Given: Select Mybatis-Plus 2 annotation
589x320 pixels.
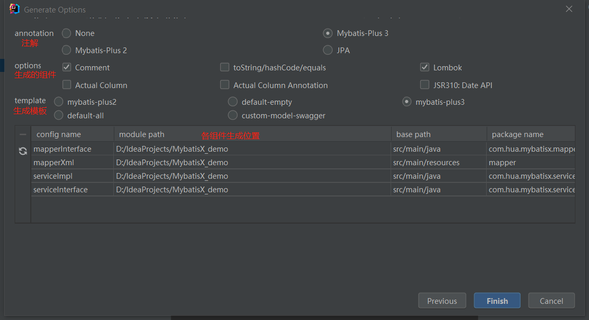Looking at the screenshot, I should pos(66,50).
